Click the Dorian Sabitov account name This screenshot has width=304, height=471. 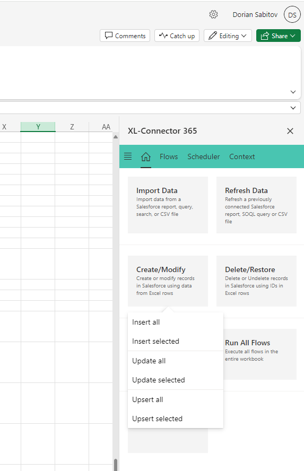(255, 15)
